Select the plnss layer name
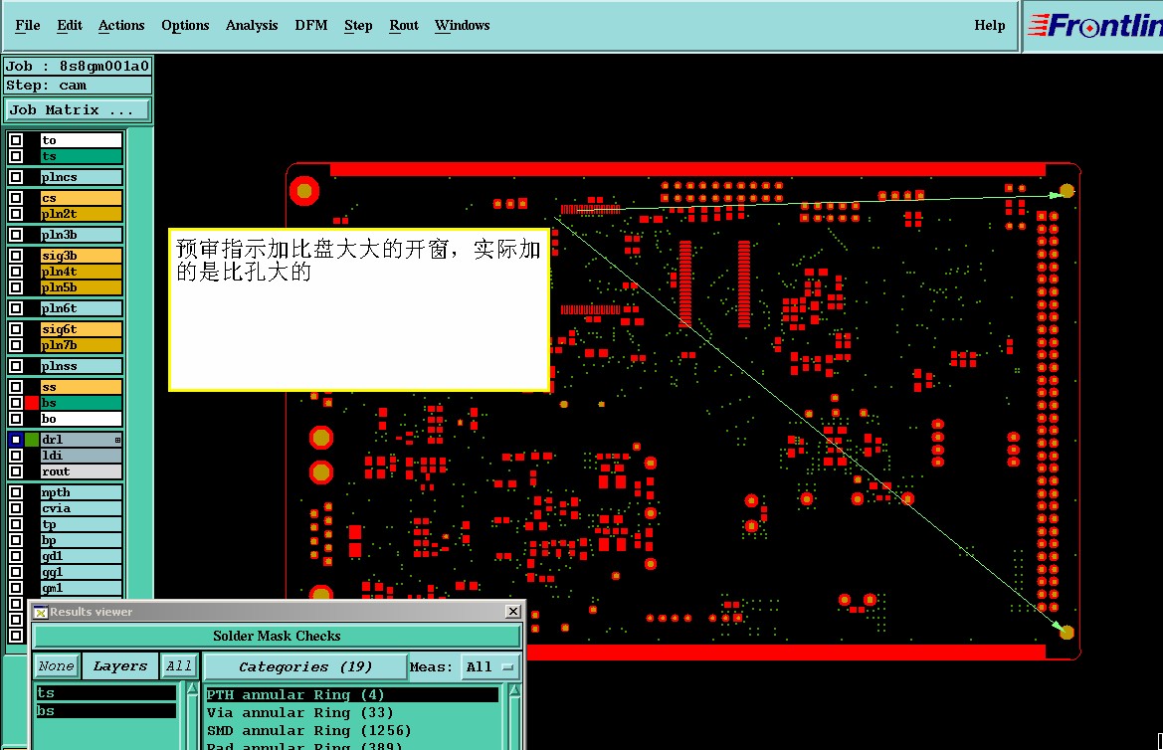1163x750 pixels. point(81,366)
